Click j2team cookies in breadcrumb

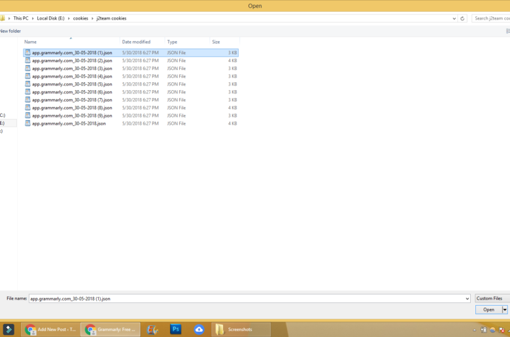[111, 18]
